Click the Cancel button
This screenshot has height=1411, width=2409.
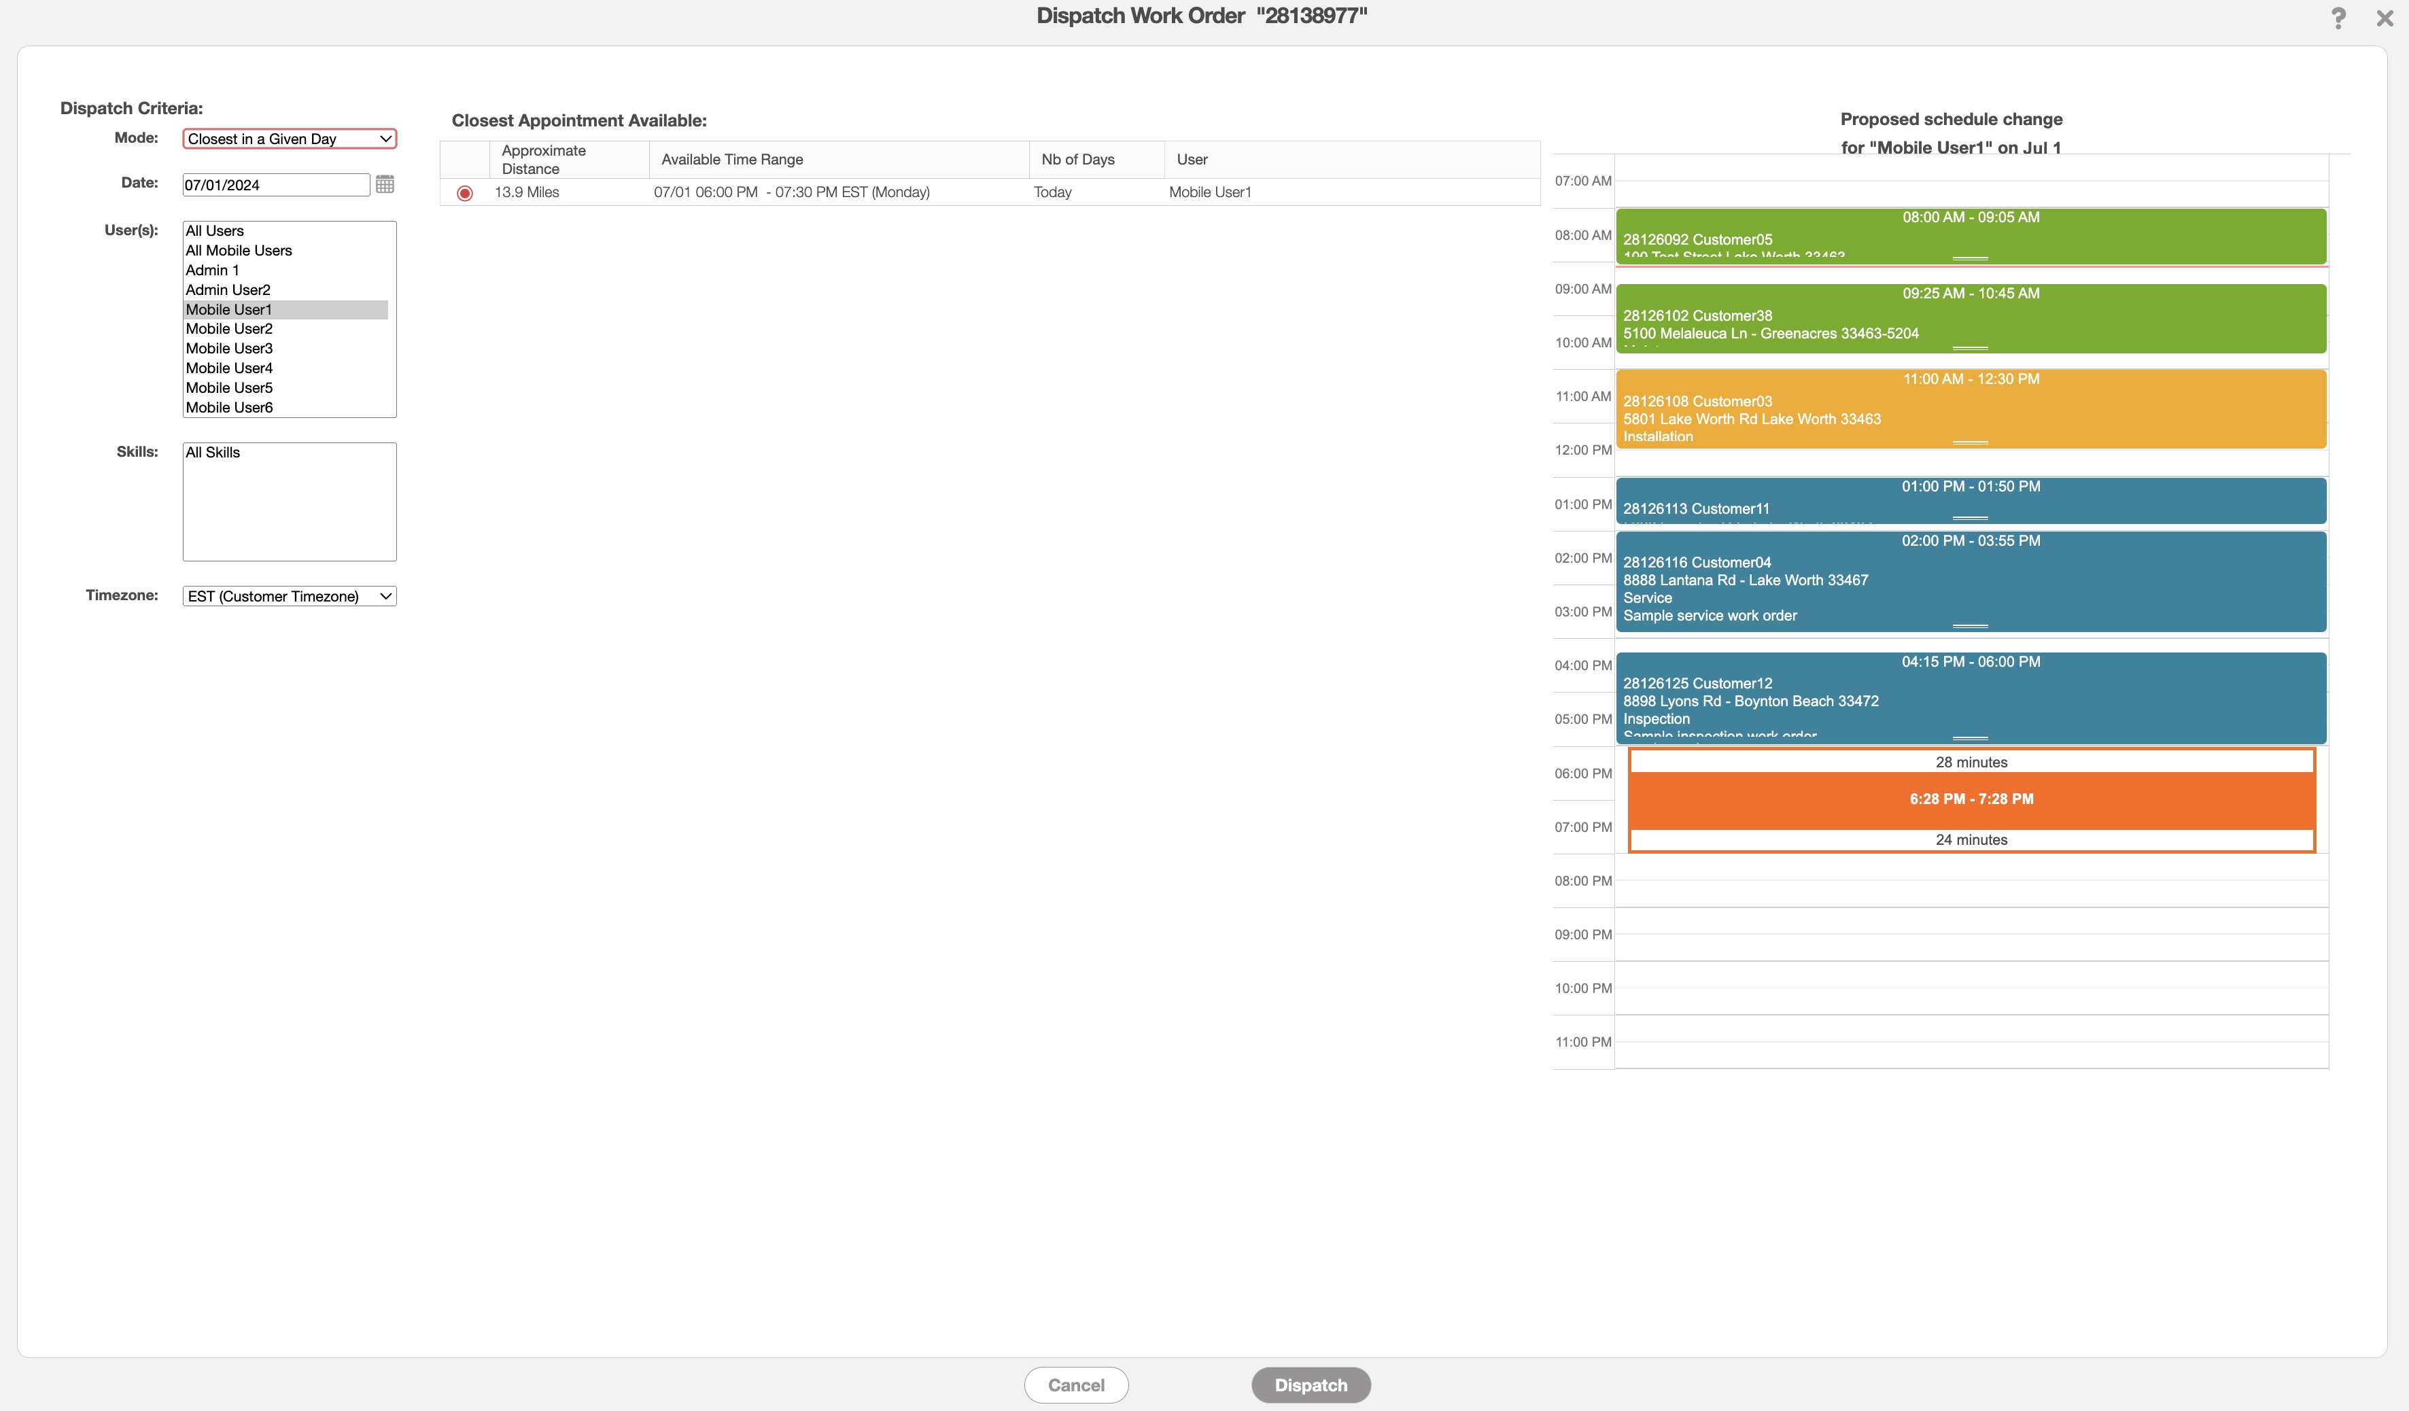(1075, 1385)
